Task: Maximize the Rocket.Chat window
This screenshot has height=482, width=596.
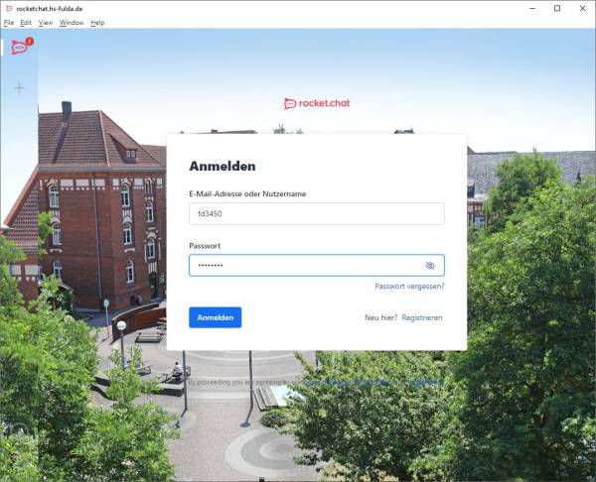Action: (x=556, y=8)
